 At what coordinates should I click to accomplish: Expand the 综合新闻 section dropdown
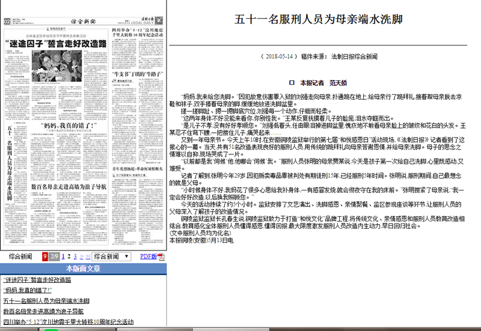point(112,257)
